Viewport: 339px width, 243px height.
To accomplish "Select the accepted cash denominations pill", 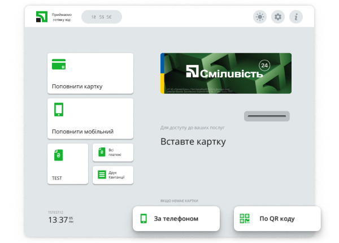I will [102, 17].
